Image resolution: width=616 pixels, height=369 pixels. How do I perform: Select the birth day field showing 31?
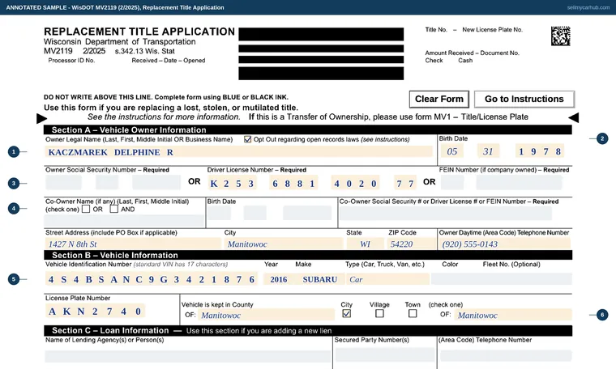point(488,151)
